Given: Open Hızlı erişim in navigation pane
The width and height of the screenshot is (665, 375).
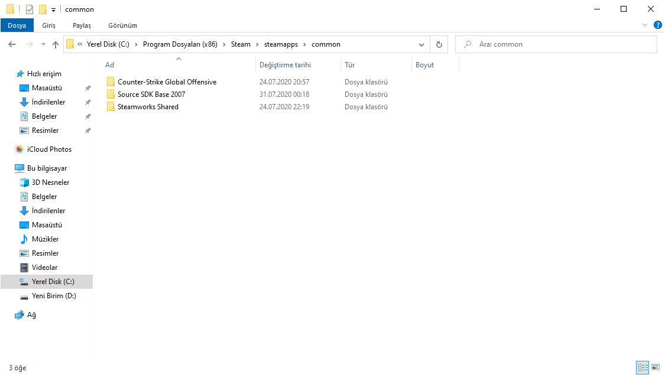Looking at the screenshot, I should 44,74.
